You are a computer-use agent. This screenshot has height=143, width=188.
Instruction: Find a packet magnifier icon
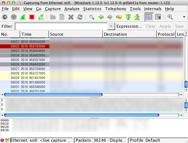(92, 17)
